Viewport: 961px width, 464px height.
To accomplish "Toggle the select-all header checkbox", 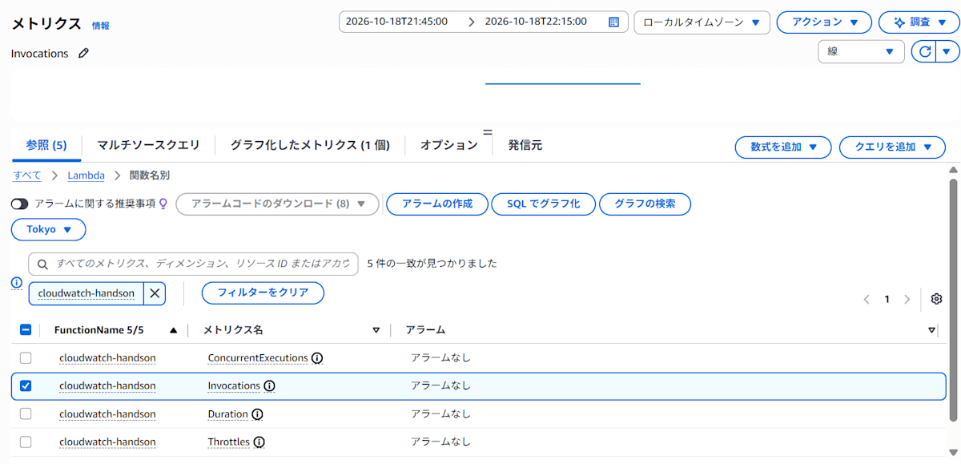I will 26,329.
